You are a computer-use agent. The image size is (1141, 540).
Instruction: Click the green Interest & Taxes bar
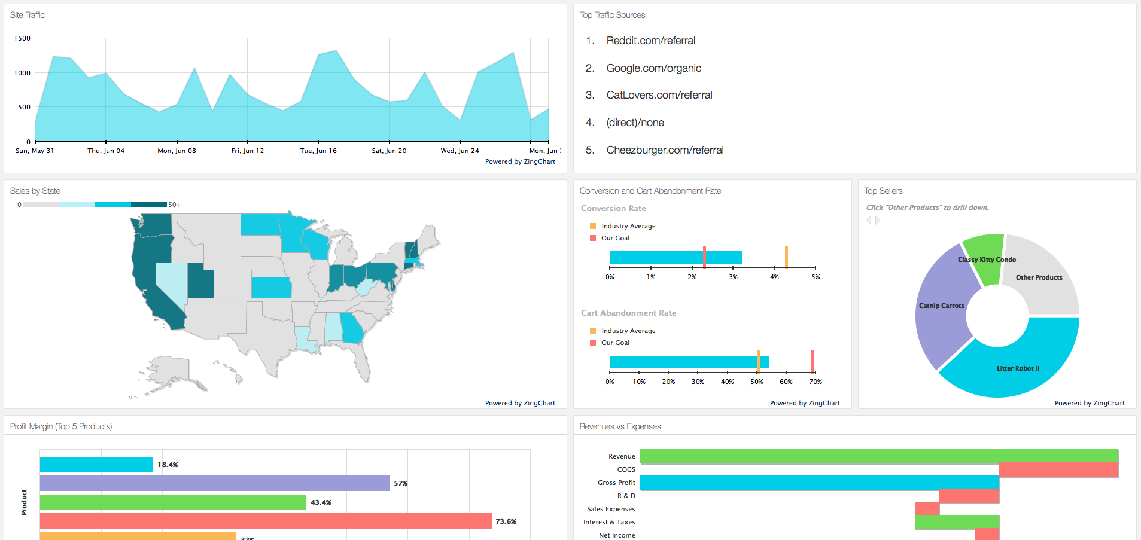(957, 522)
